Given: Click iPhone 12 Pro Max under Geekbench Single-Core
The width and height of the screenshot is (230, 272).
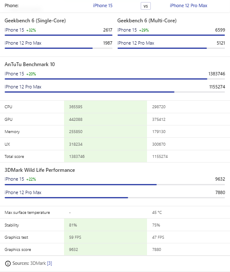Looking at the screenshot, I should click(x=23, y=43).
